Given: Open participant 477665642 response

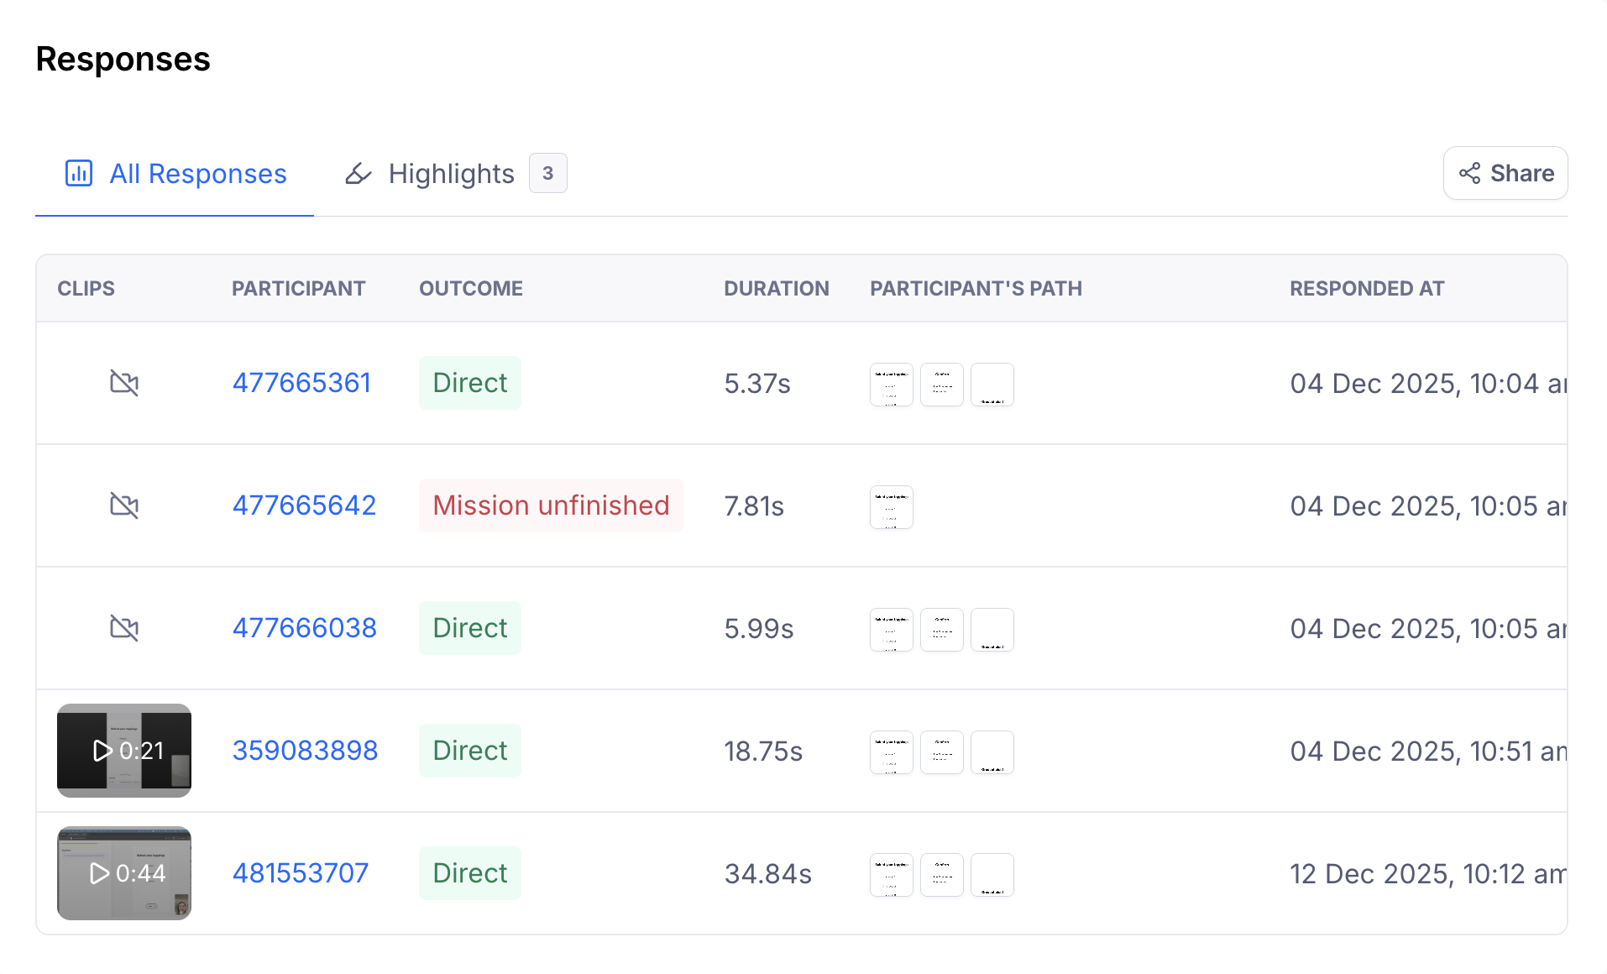Looking at the screenshot, I should click(304, 505).
